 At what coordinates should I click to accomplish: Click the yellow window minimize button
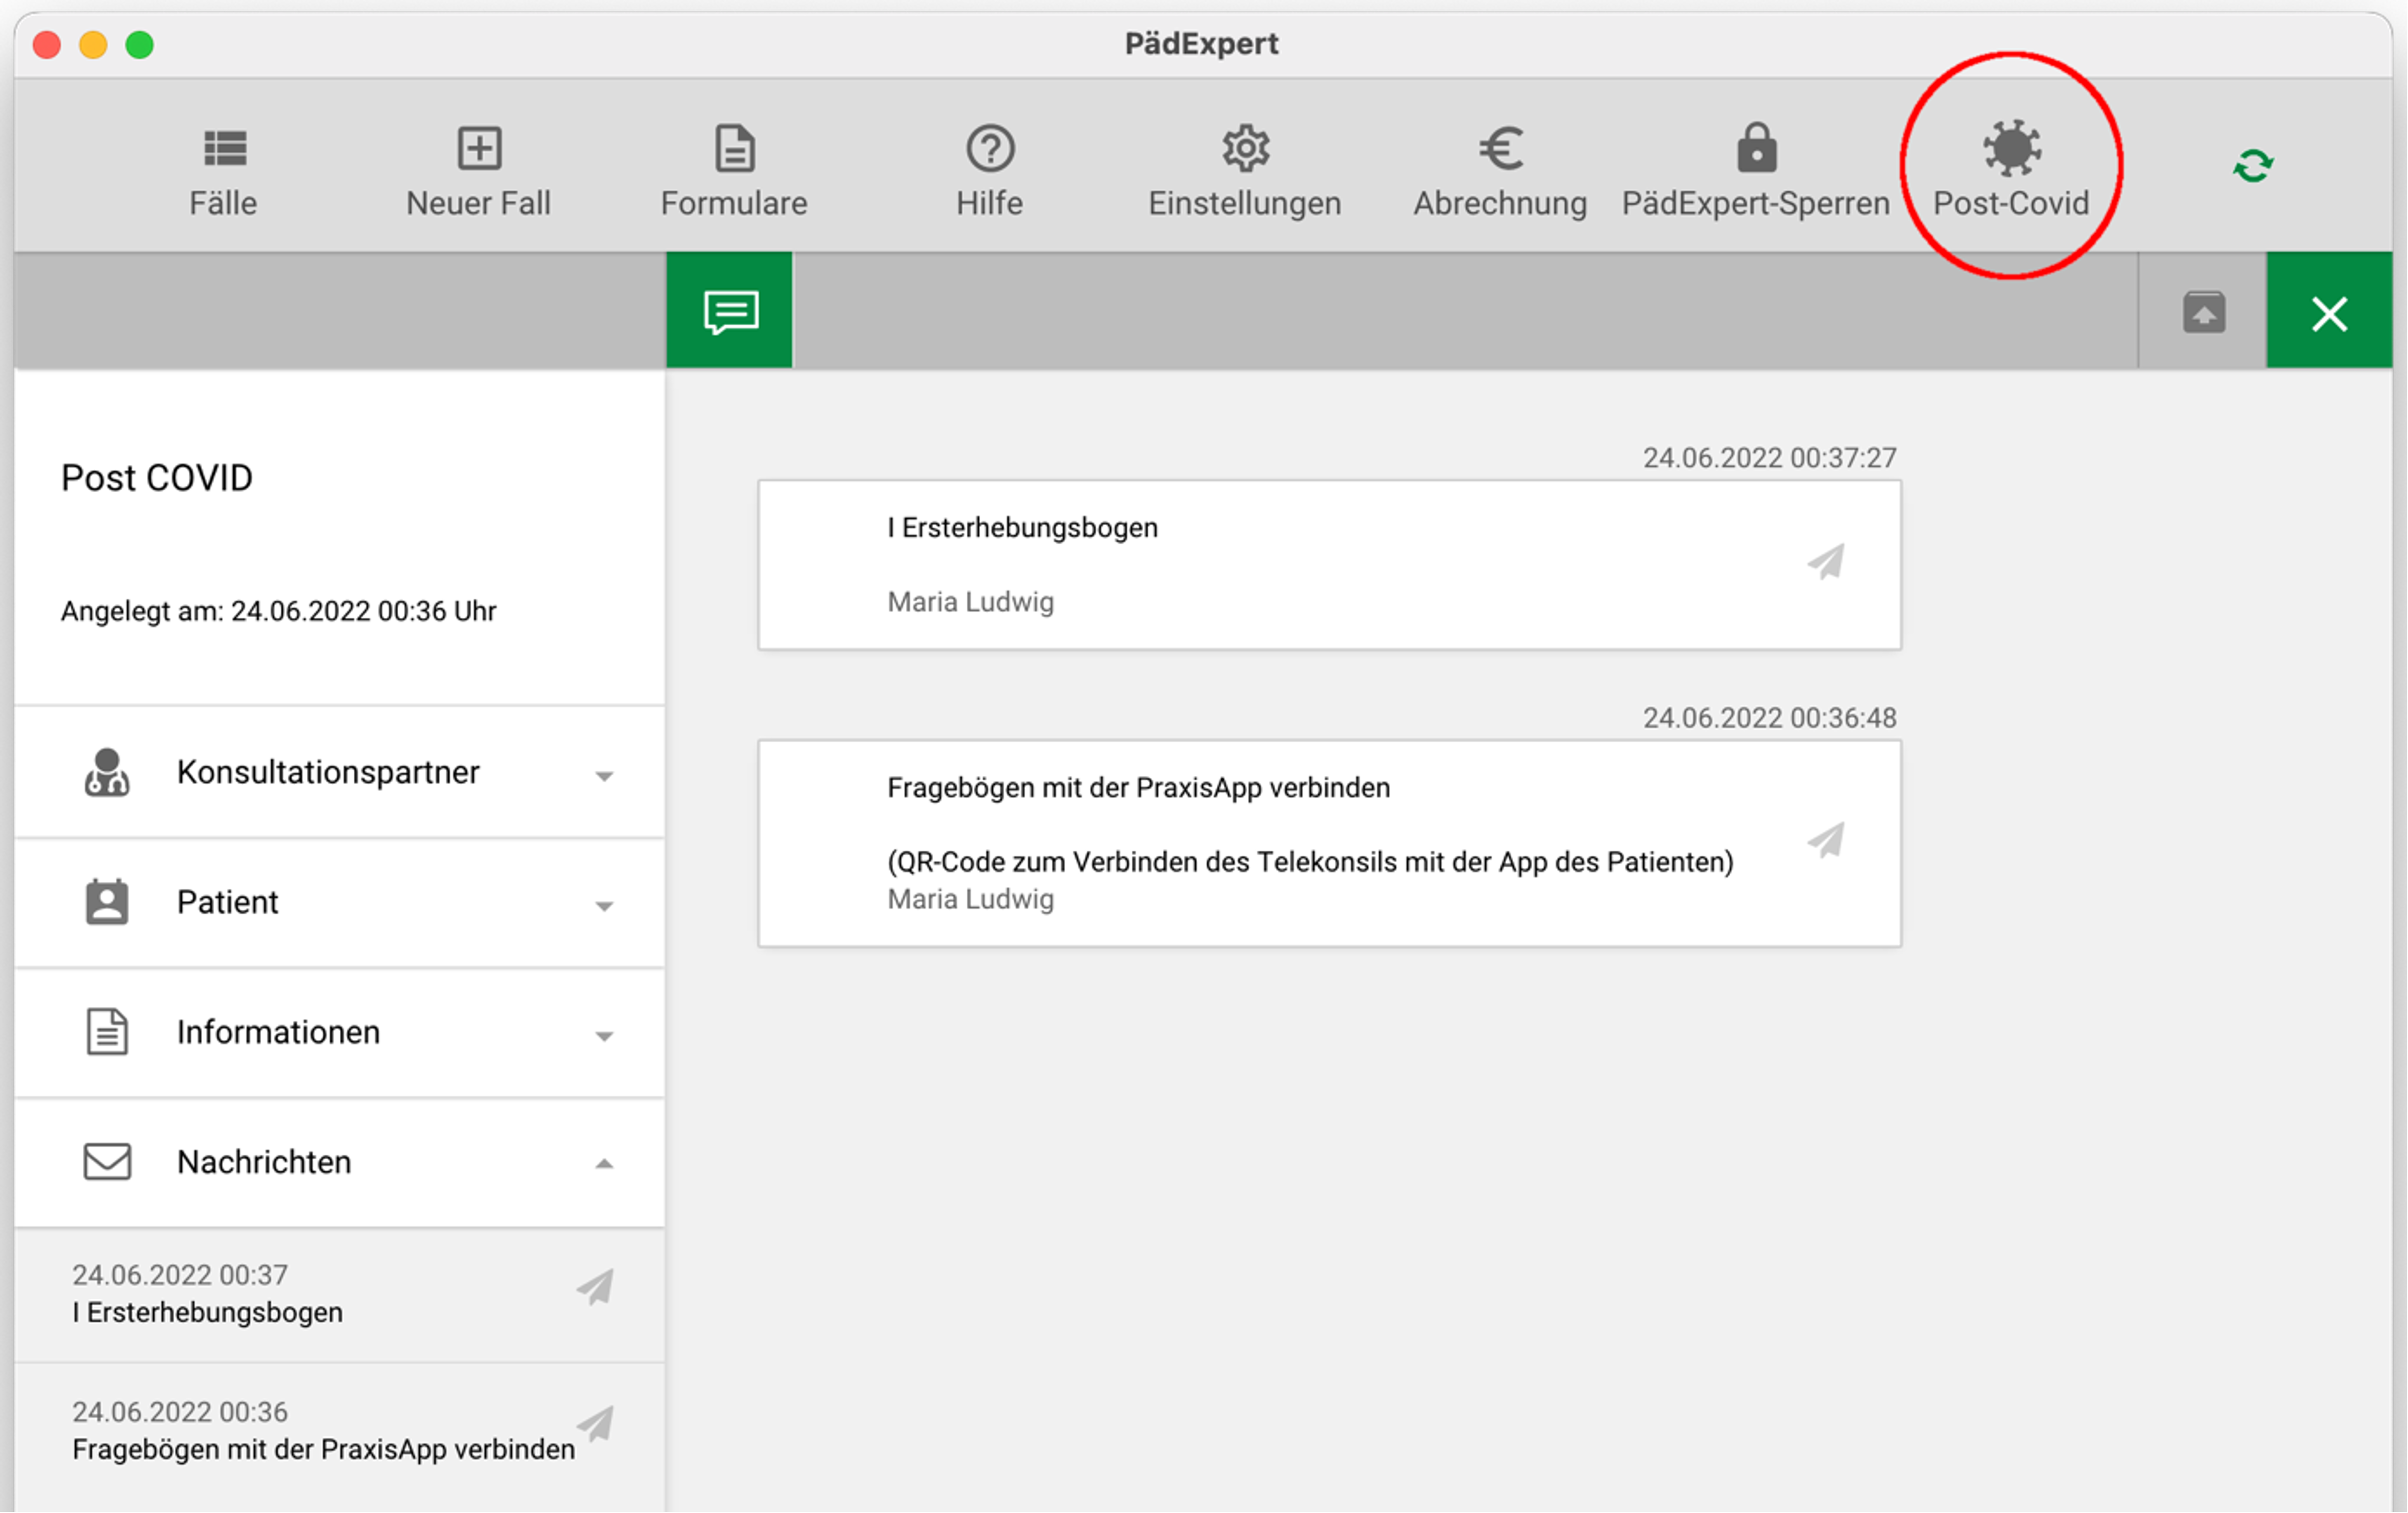(93, 45)
